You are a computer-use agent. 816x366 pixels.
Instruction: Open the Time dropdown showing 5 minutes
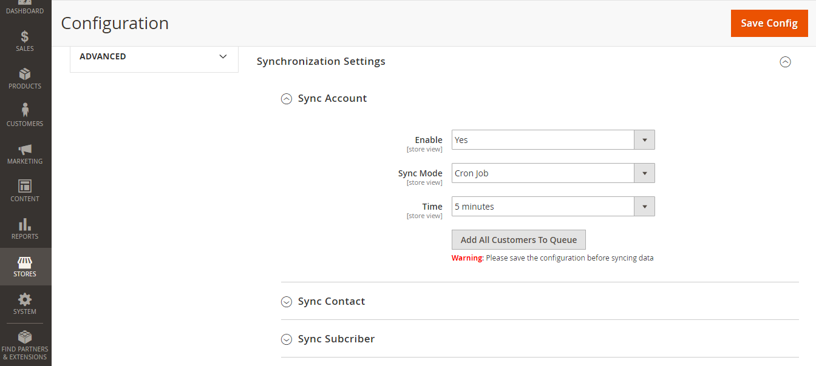pos(552,207)
